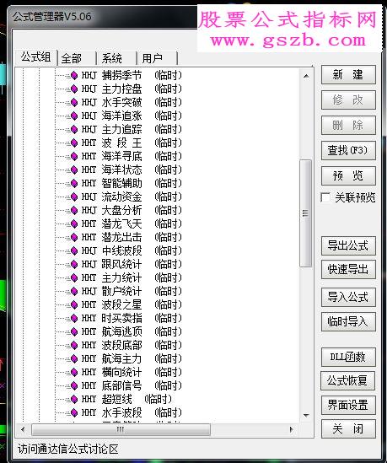Image resolution: width=387 pixels, height=463 pixels.
Task: Click the purple icon beside 航海主力
Action: (x=74, y=358)
